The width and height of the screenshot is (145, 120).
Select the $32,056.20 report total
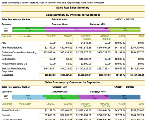click(50, 75)
